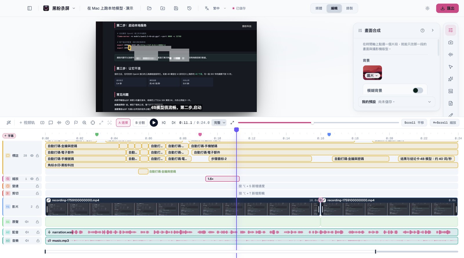Click the timeline horizontal zoom scrollbar
Image resolution: width=464 pixels, height=258 pixels.
[x=210, y=252]
